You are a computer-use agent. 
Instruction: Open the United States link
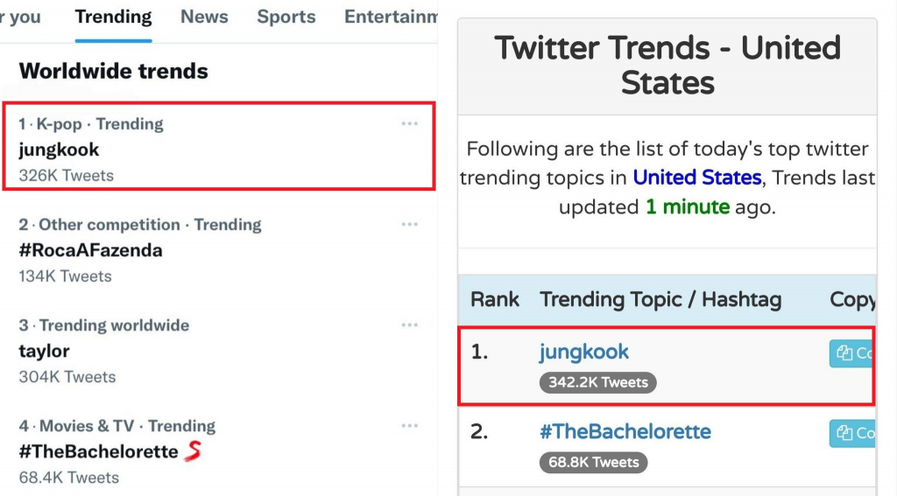696,177
